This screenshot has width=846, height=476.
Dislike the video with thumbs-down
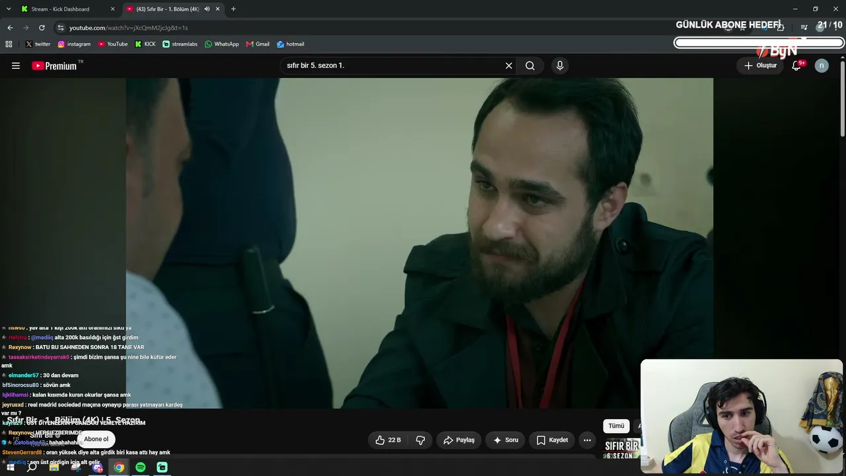pyautogui.click(x=420, y=440)
